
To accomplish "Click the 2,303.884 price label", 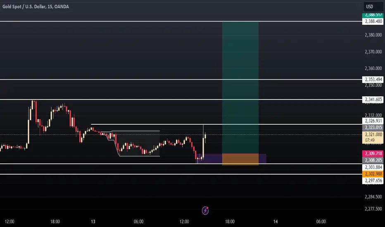I will coord(373,167).
